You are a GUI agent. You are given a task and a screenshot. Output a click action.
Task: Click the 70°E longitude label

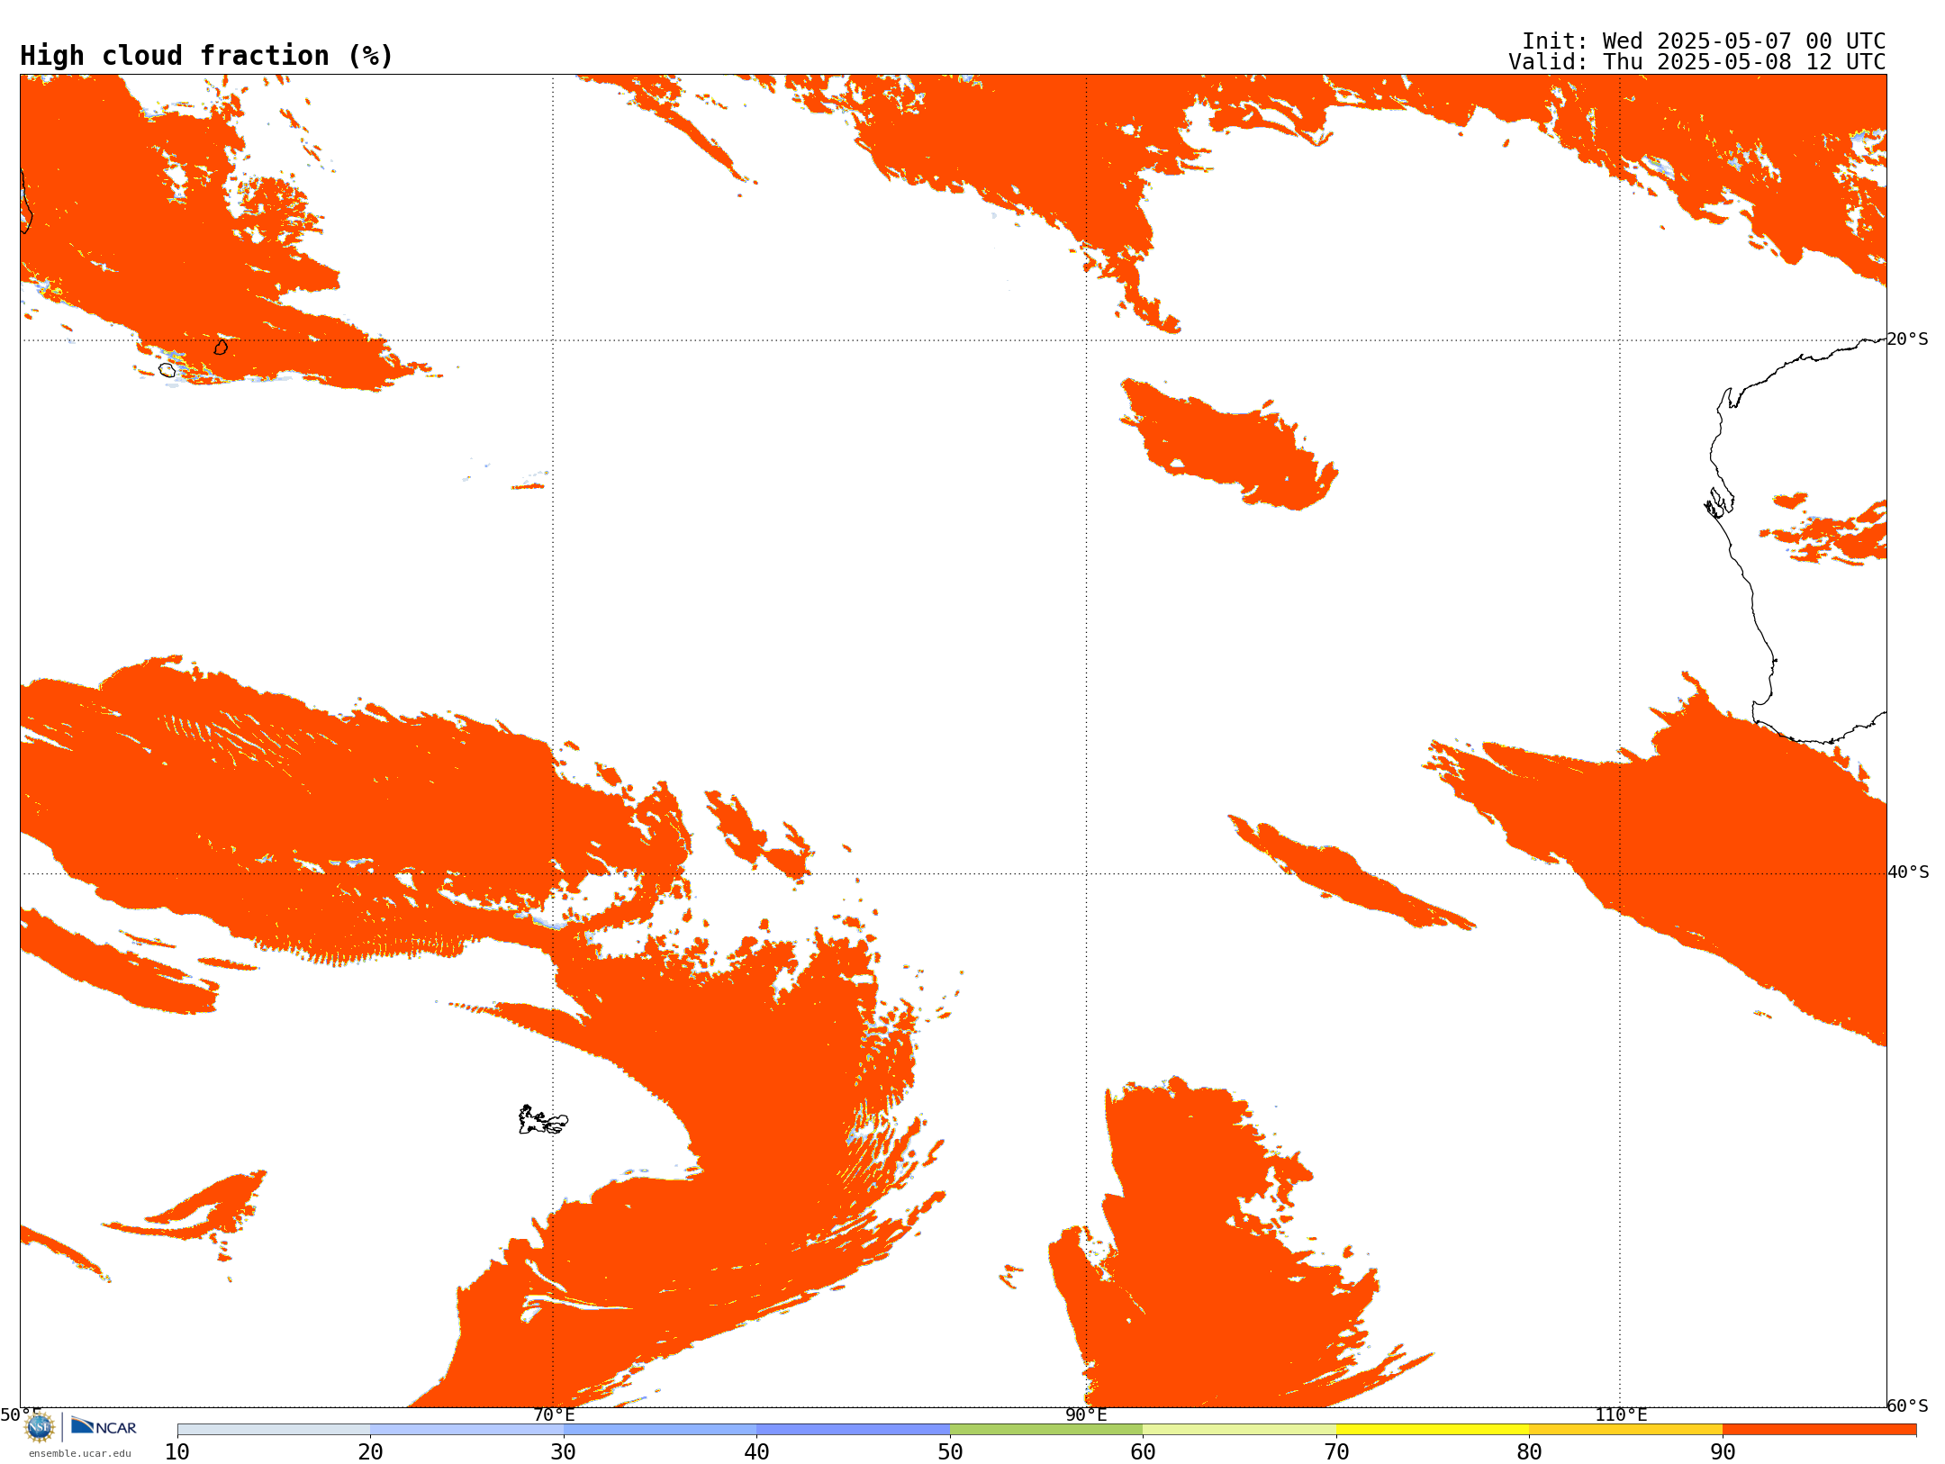tap(553, 1415)
